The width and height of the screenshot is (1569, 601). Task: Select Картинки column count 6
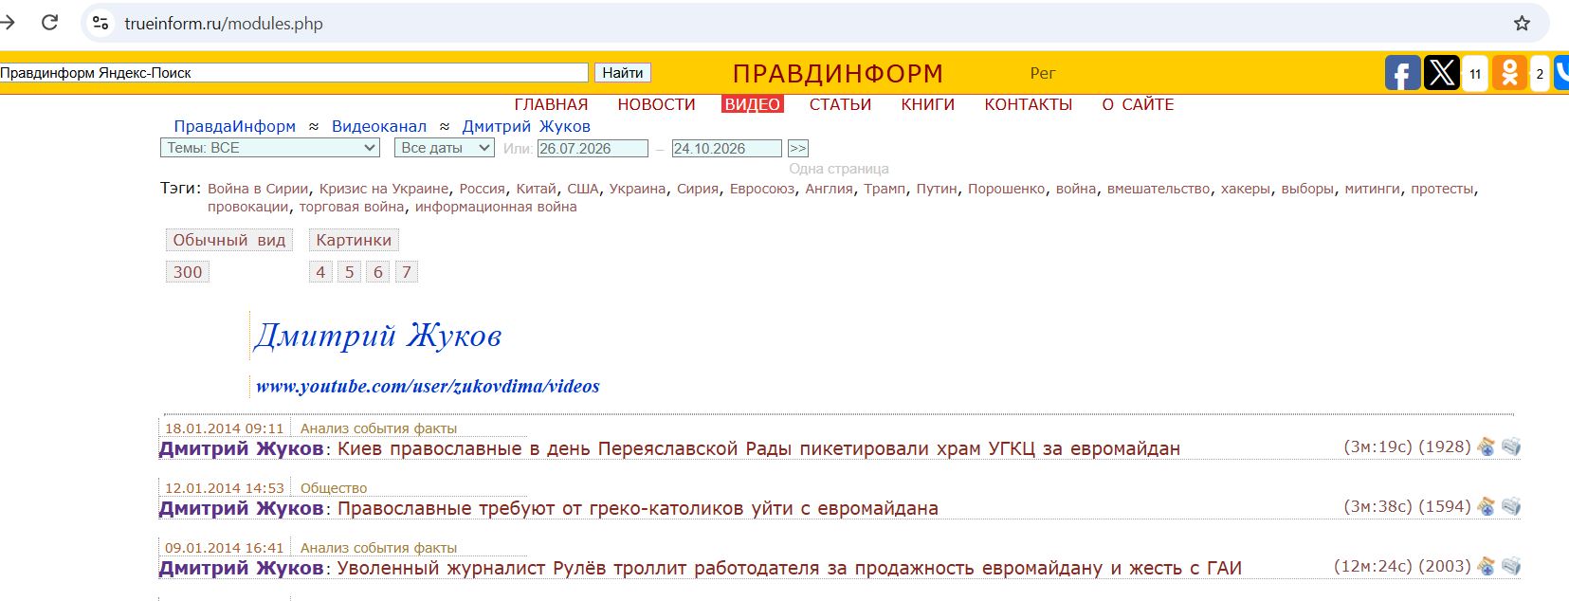tap(377, 272)
